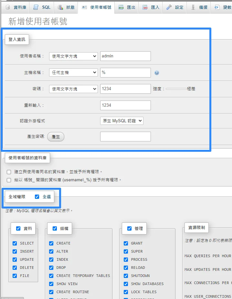This screenshot has width=232, height=299.
Task: Click the export tab icon
Action: click(x=121, y=7)
